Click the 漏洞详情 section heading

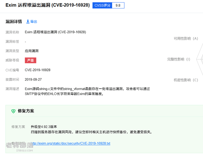tap(14, 22)
